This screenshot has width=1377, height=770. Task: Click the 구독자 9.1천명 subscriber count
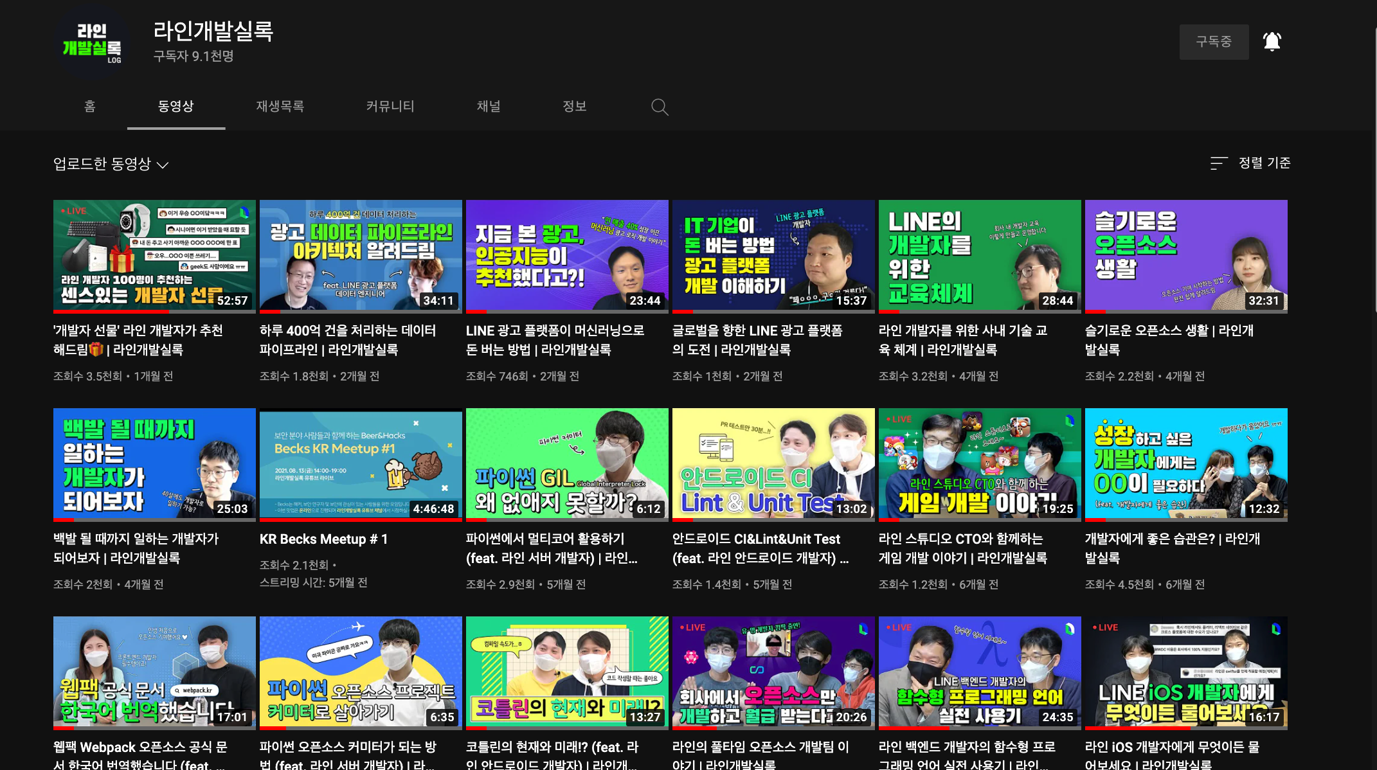[x=194, y=57]
